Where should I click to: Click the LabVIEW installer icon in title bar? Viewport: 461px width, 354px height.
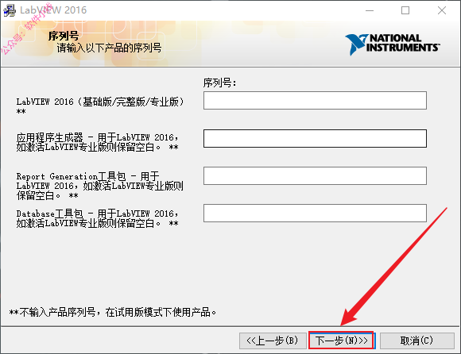10,10
